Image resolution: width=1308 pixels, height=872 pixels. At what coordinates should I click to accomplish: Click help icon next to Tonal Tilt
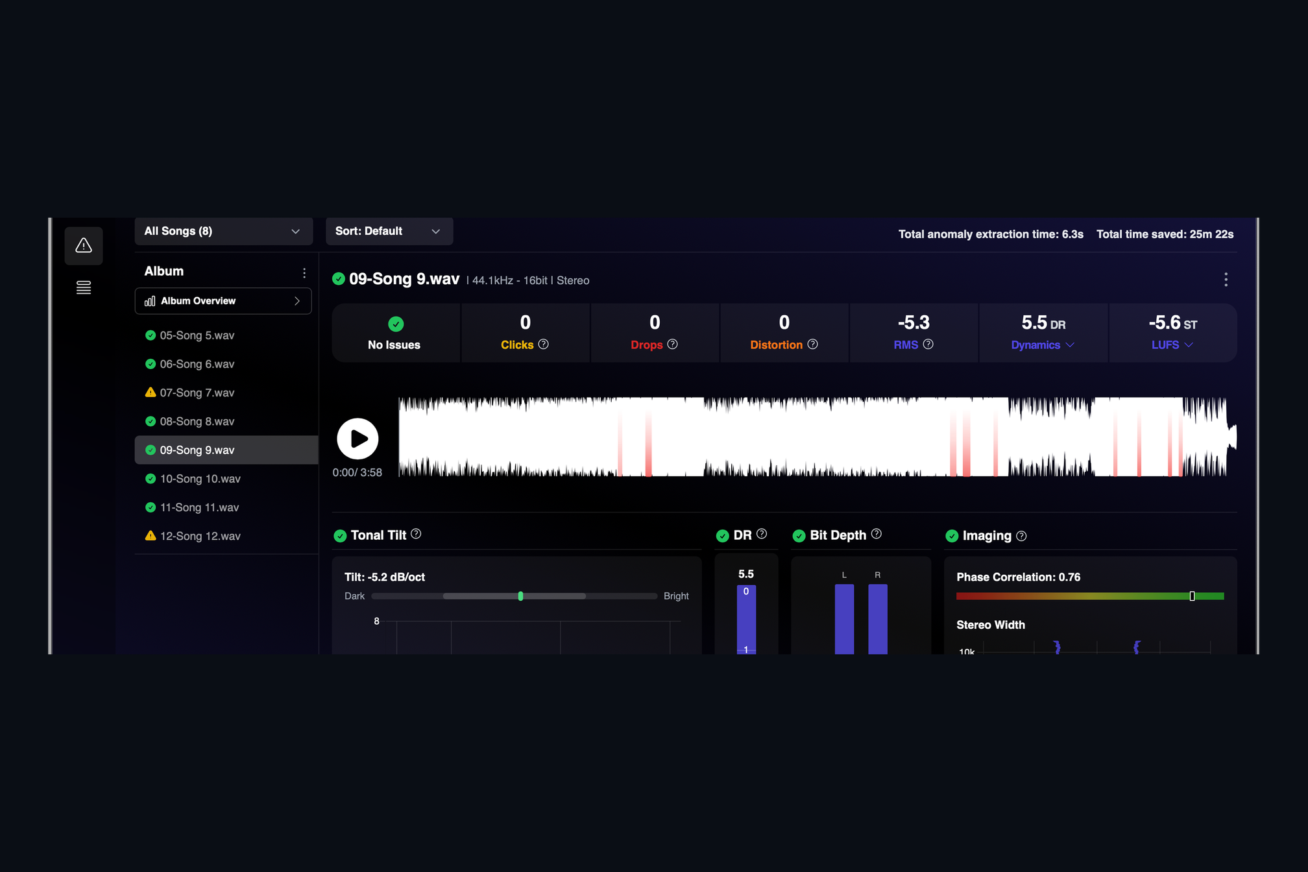417,534
